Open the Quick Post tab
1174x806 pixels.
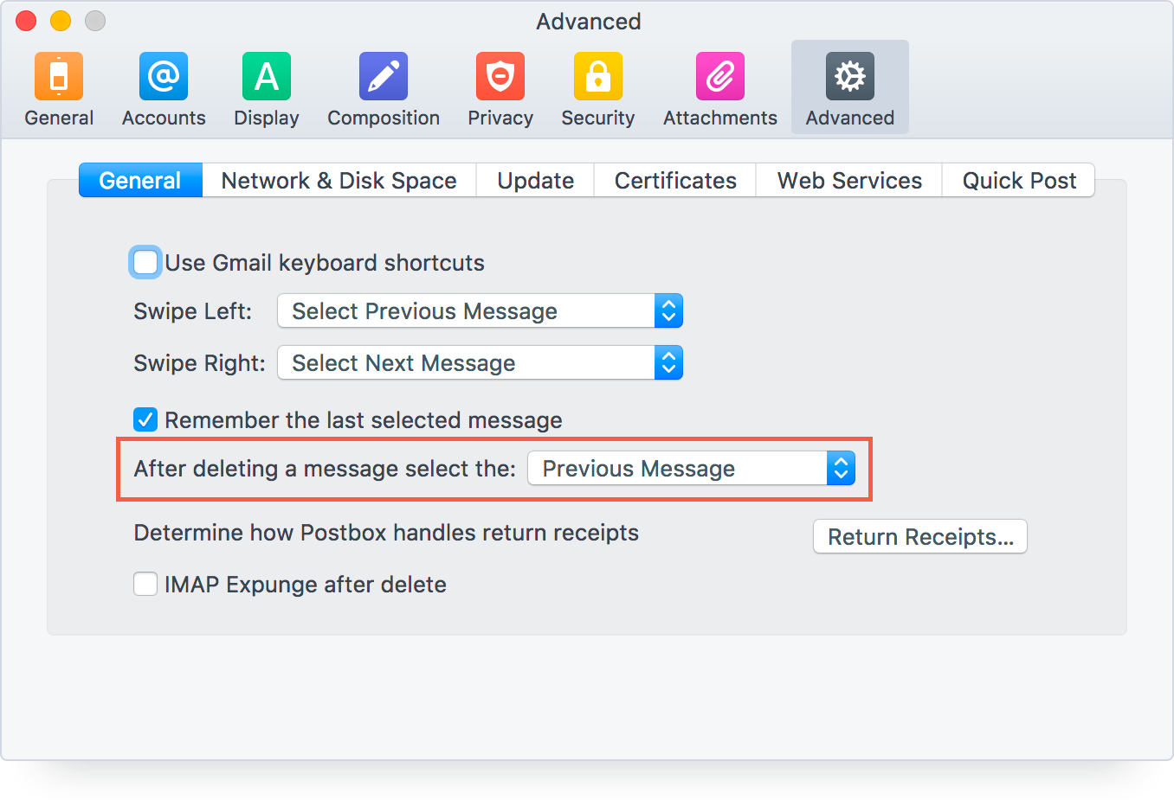(x=1019, y=181)
